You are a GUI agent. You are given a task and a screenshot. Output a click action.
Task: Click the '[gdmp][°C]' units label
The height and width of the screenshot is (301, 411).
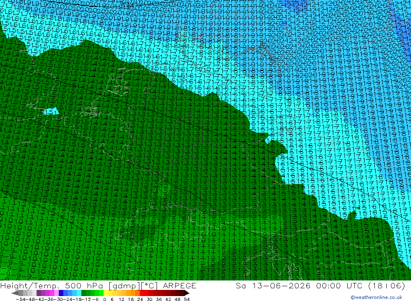pyautogui.click(x=134, y=285)
